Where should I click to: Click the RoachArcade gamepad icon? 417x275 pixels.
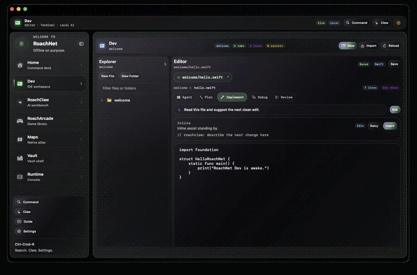click(20, 121)
